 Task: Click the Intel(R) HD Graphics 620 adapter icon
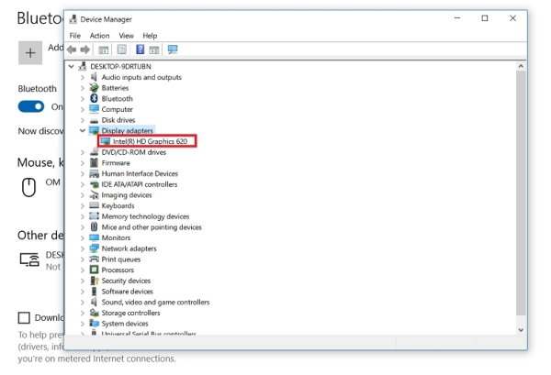[x=105, y=141]
